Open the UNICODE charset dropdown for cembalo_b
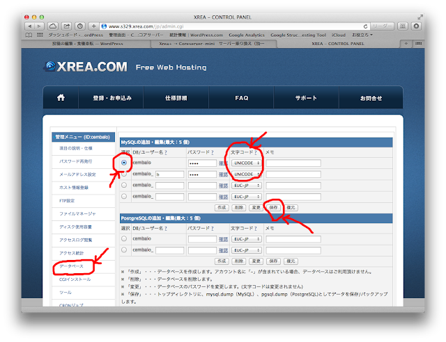The image size is (446, 342). click(246, 174)
